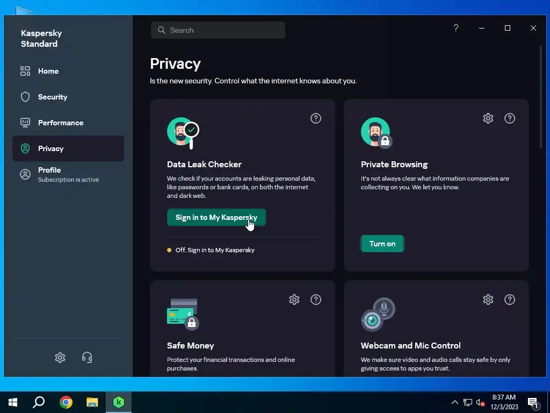Open Safe Money settings gear
550x413 pixels.
point(294,300)
